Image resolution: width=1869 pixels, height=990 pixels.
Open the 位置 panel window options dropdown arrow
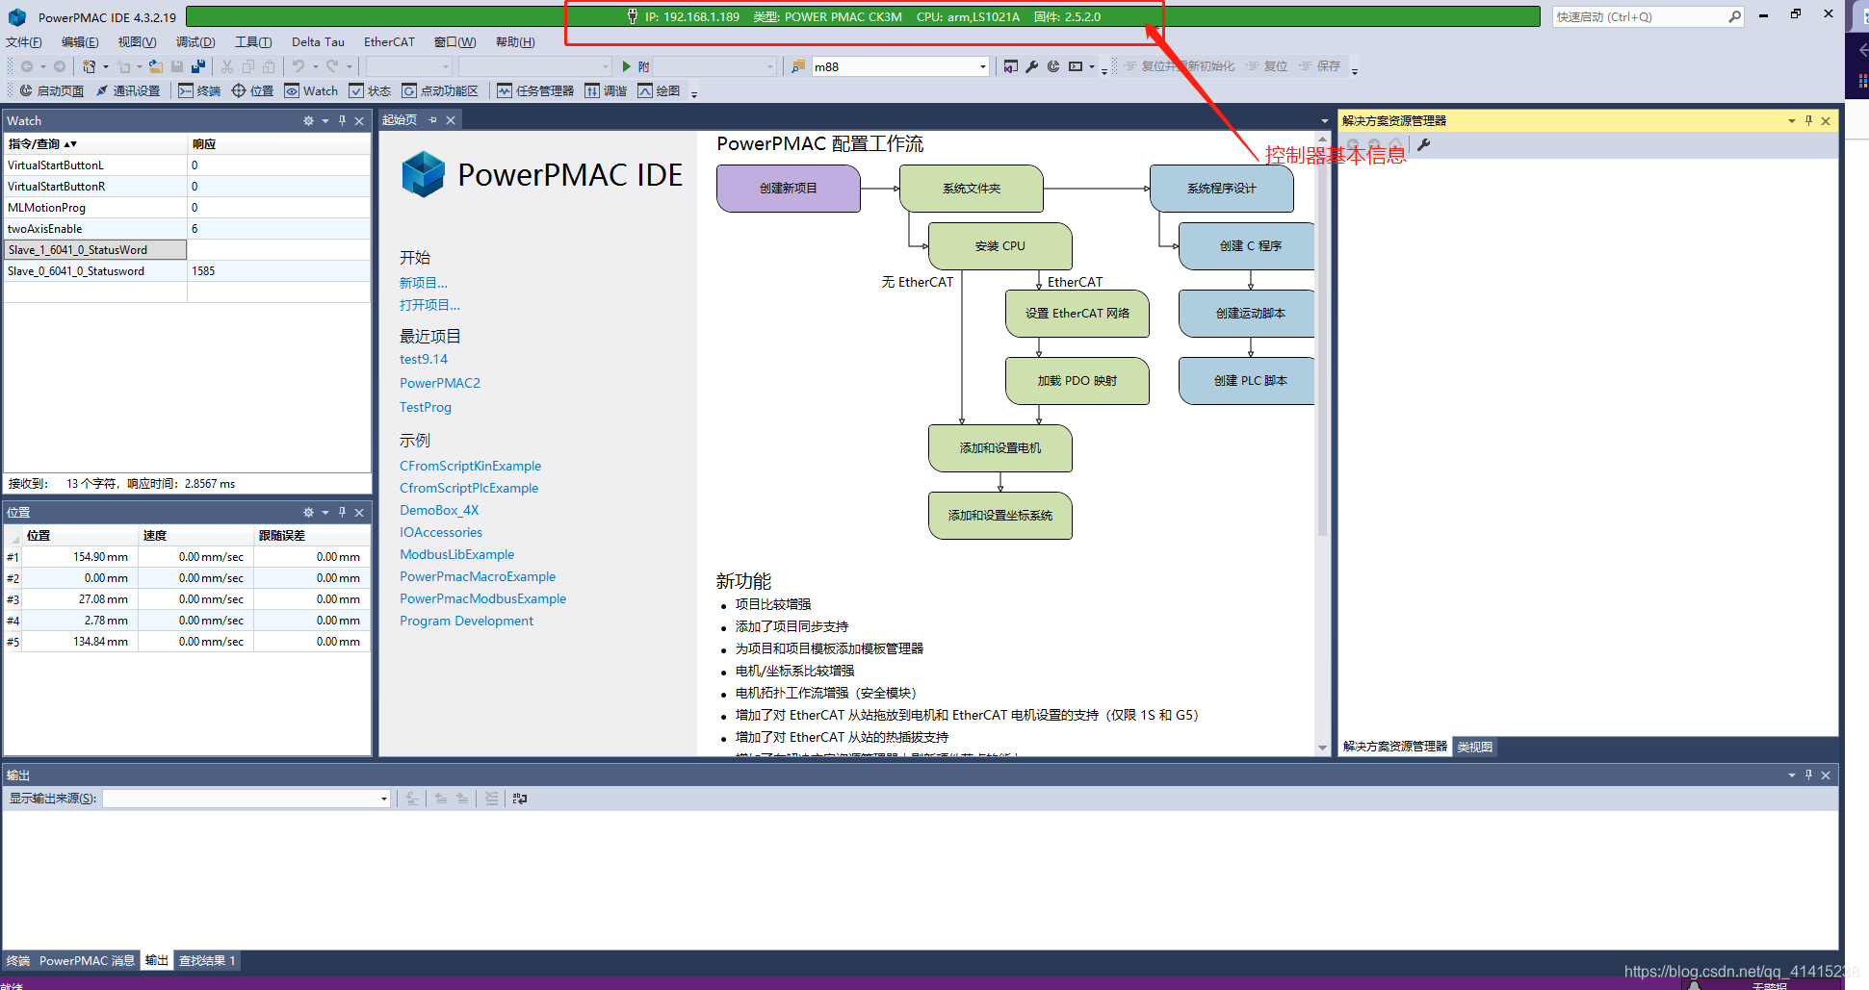click(x=325, y=513)
